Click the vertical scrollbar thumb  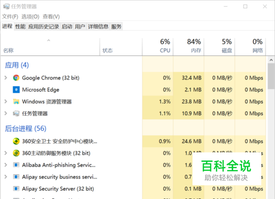(x=271, y=76)
